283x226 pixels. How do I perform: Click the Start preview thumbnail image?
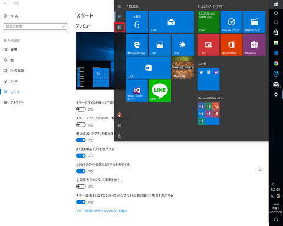point(95,61)
